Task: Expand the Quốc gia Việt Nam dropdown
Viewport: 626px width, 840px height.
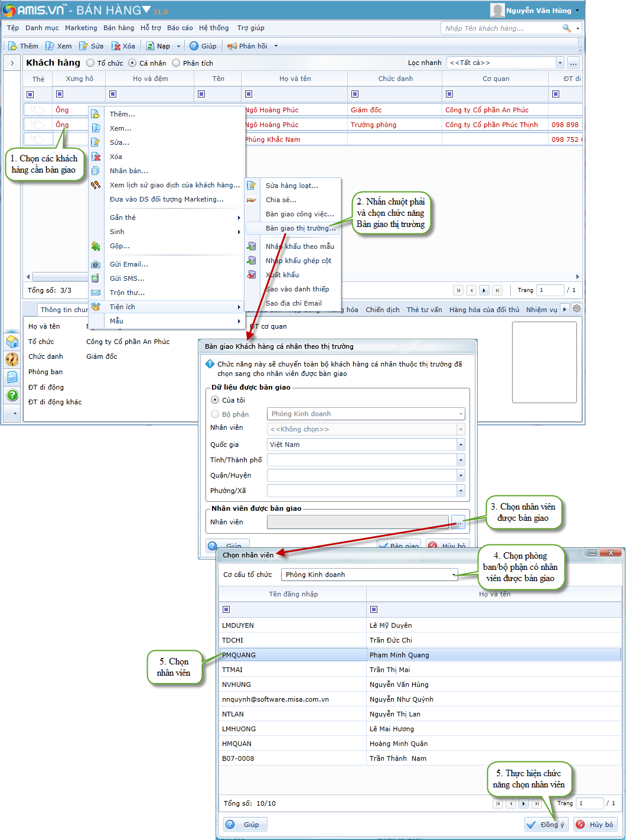Action: [461, 445]
